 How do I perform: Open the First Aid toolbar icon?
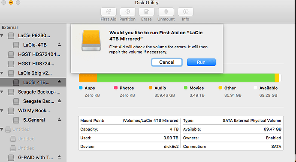[x=109, y=12]
